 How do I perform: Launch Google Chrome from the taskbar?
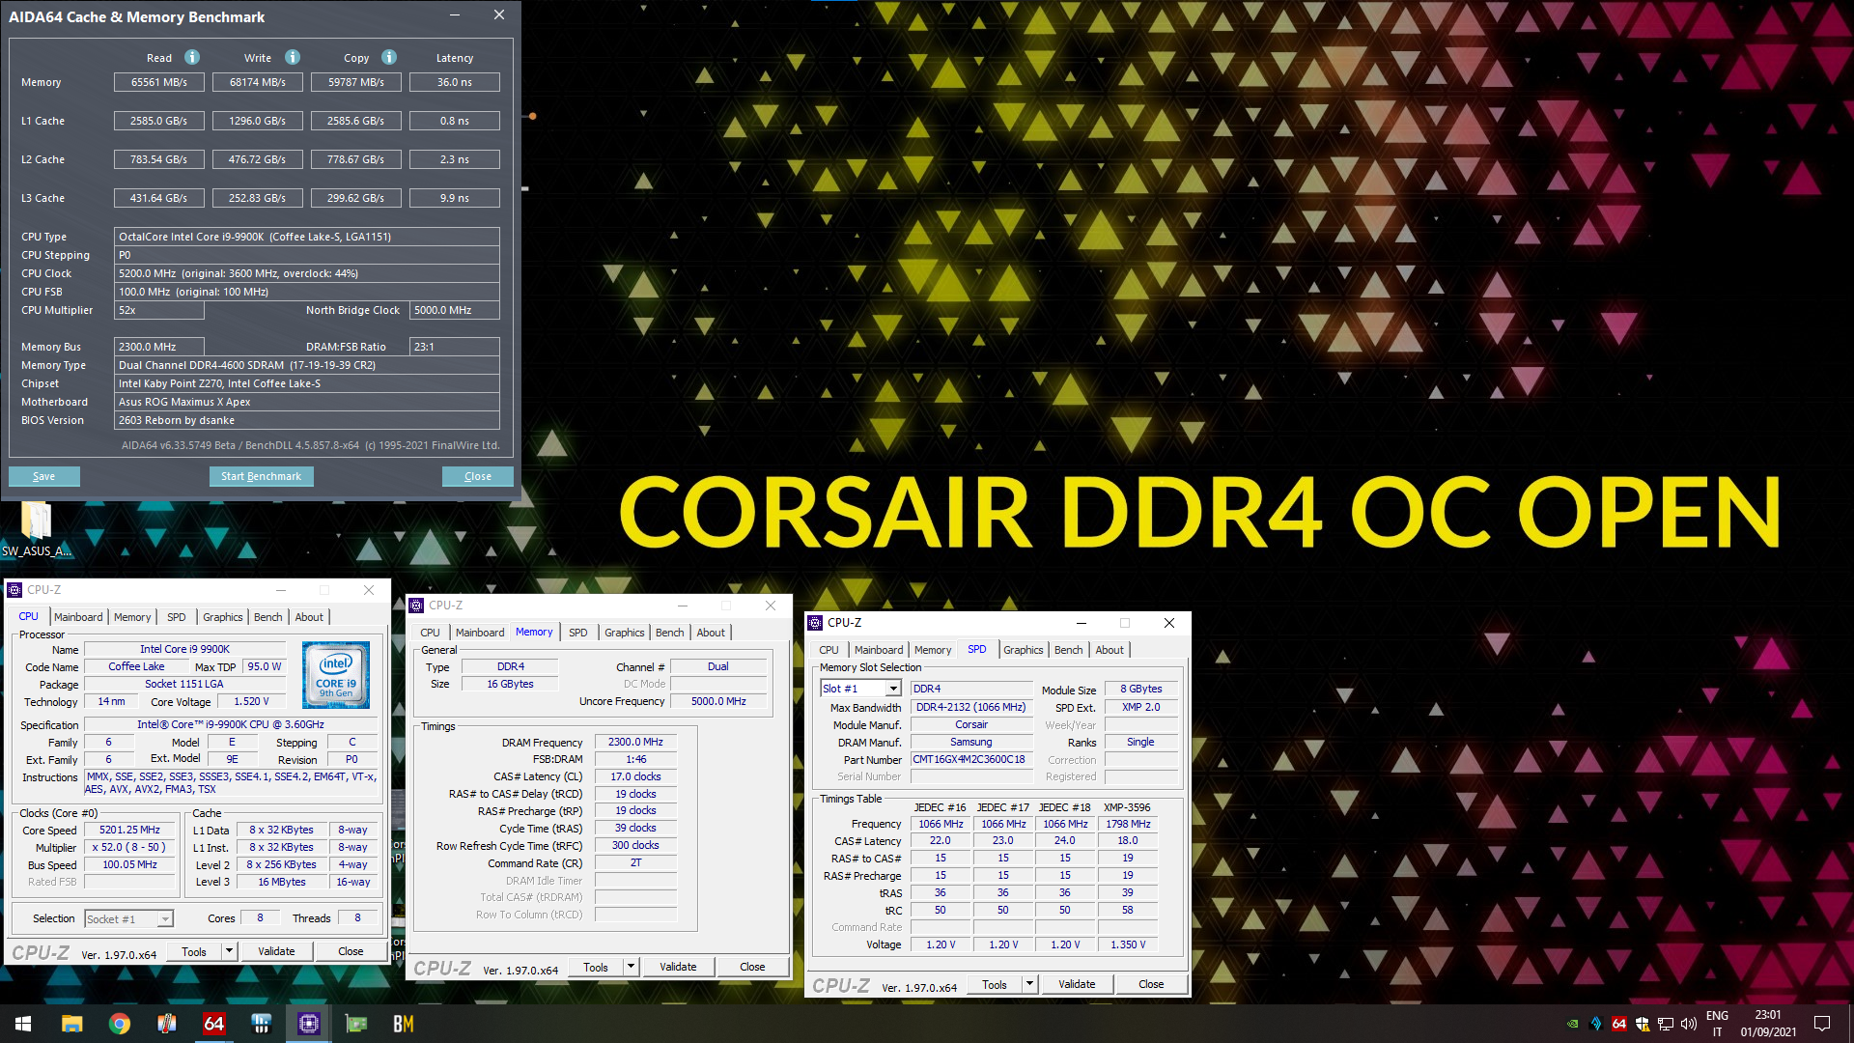pyautogui.click(x=120, y=1024)
